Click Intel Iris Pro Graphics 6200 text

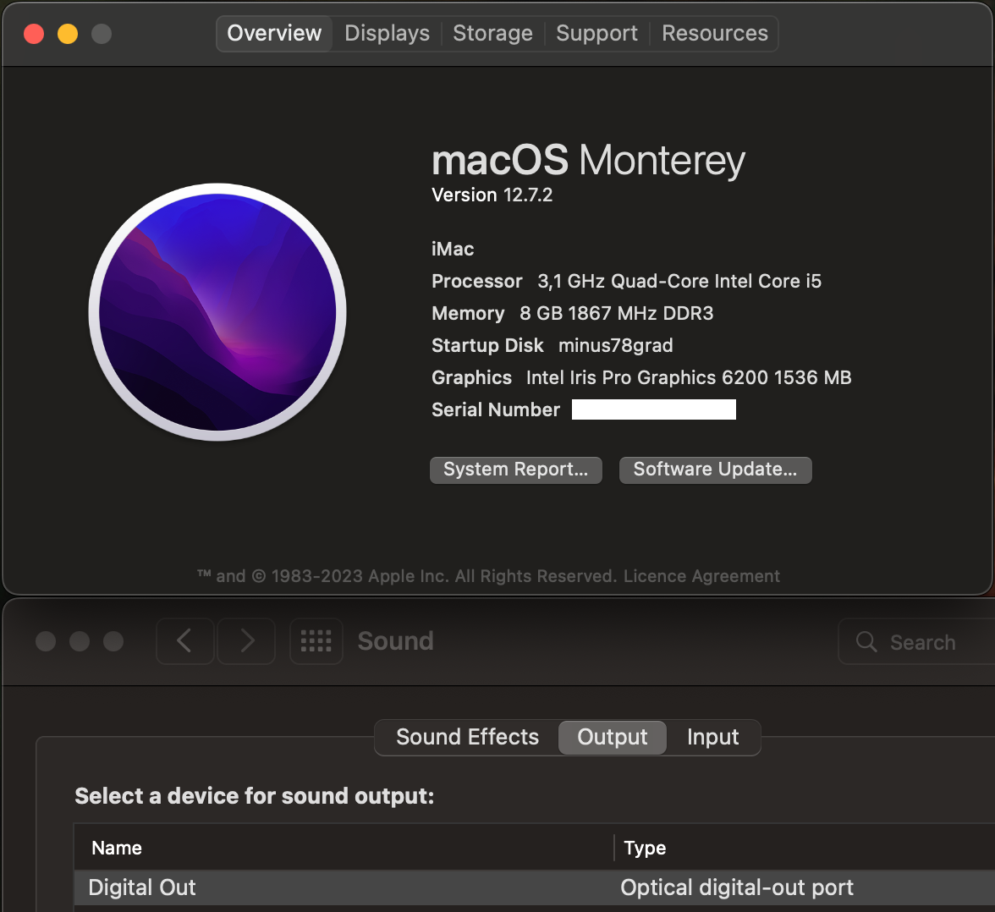[x=689, y=377]
